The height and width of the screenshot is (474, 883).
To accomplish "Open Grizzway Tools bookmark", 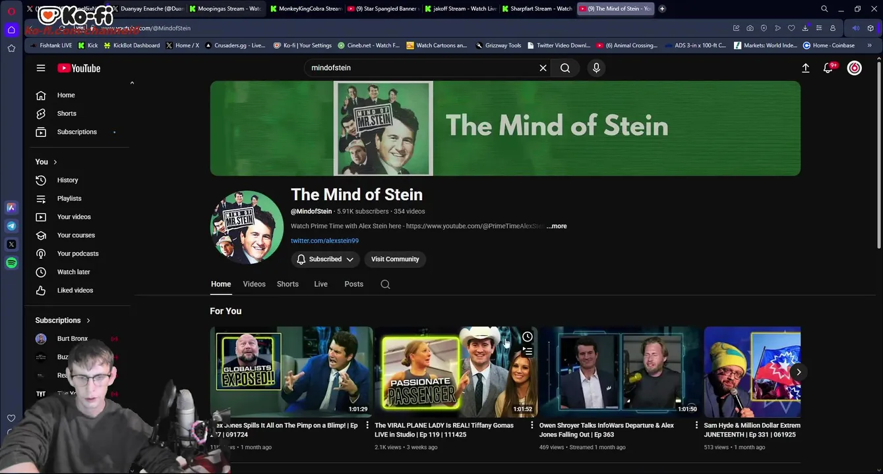I will coord(498,45).
